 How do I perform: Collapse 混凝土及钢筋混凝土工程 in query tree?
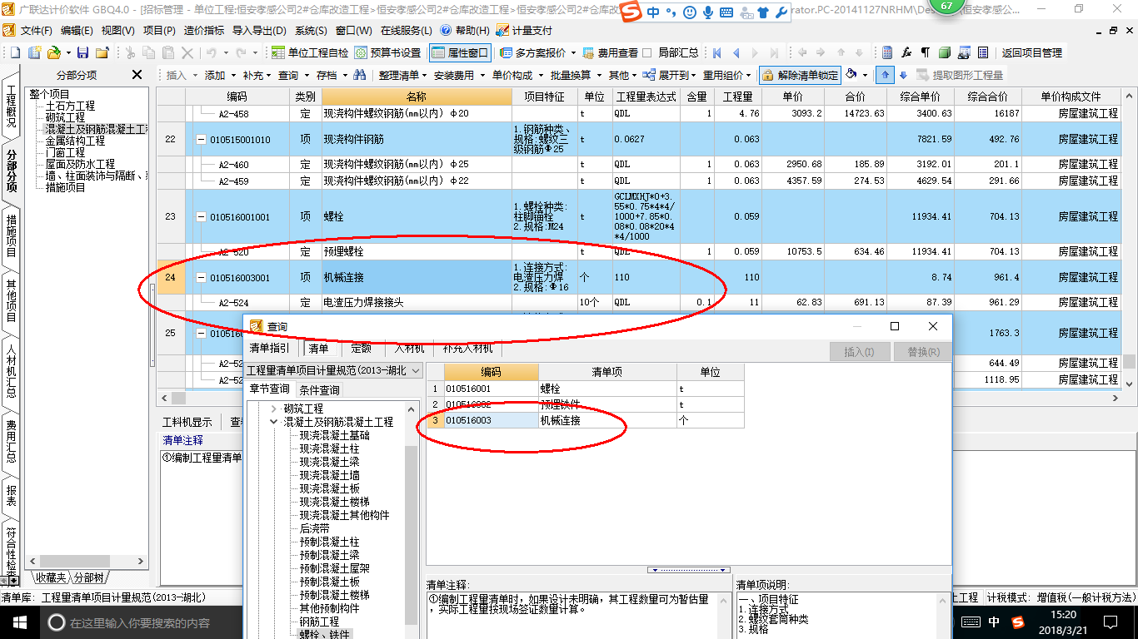[274, 423]
